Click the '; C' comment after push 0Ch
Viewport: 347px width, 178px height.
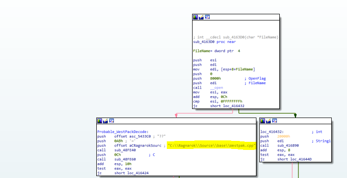coord(152,155)
